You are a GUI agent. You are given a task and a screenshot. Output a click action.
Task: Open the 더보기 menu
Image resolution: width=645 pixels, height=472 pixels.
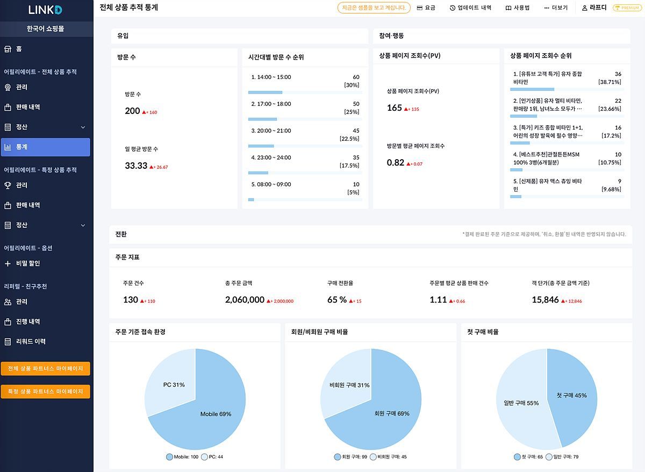pyautogui.click(x=555, y=8)
